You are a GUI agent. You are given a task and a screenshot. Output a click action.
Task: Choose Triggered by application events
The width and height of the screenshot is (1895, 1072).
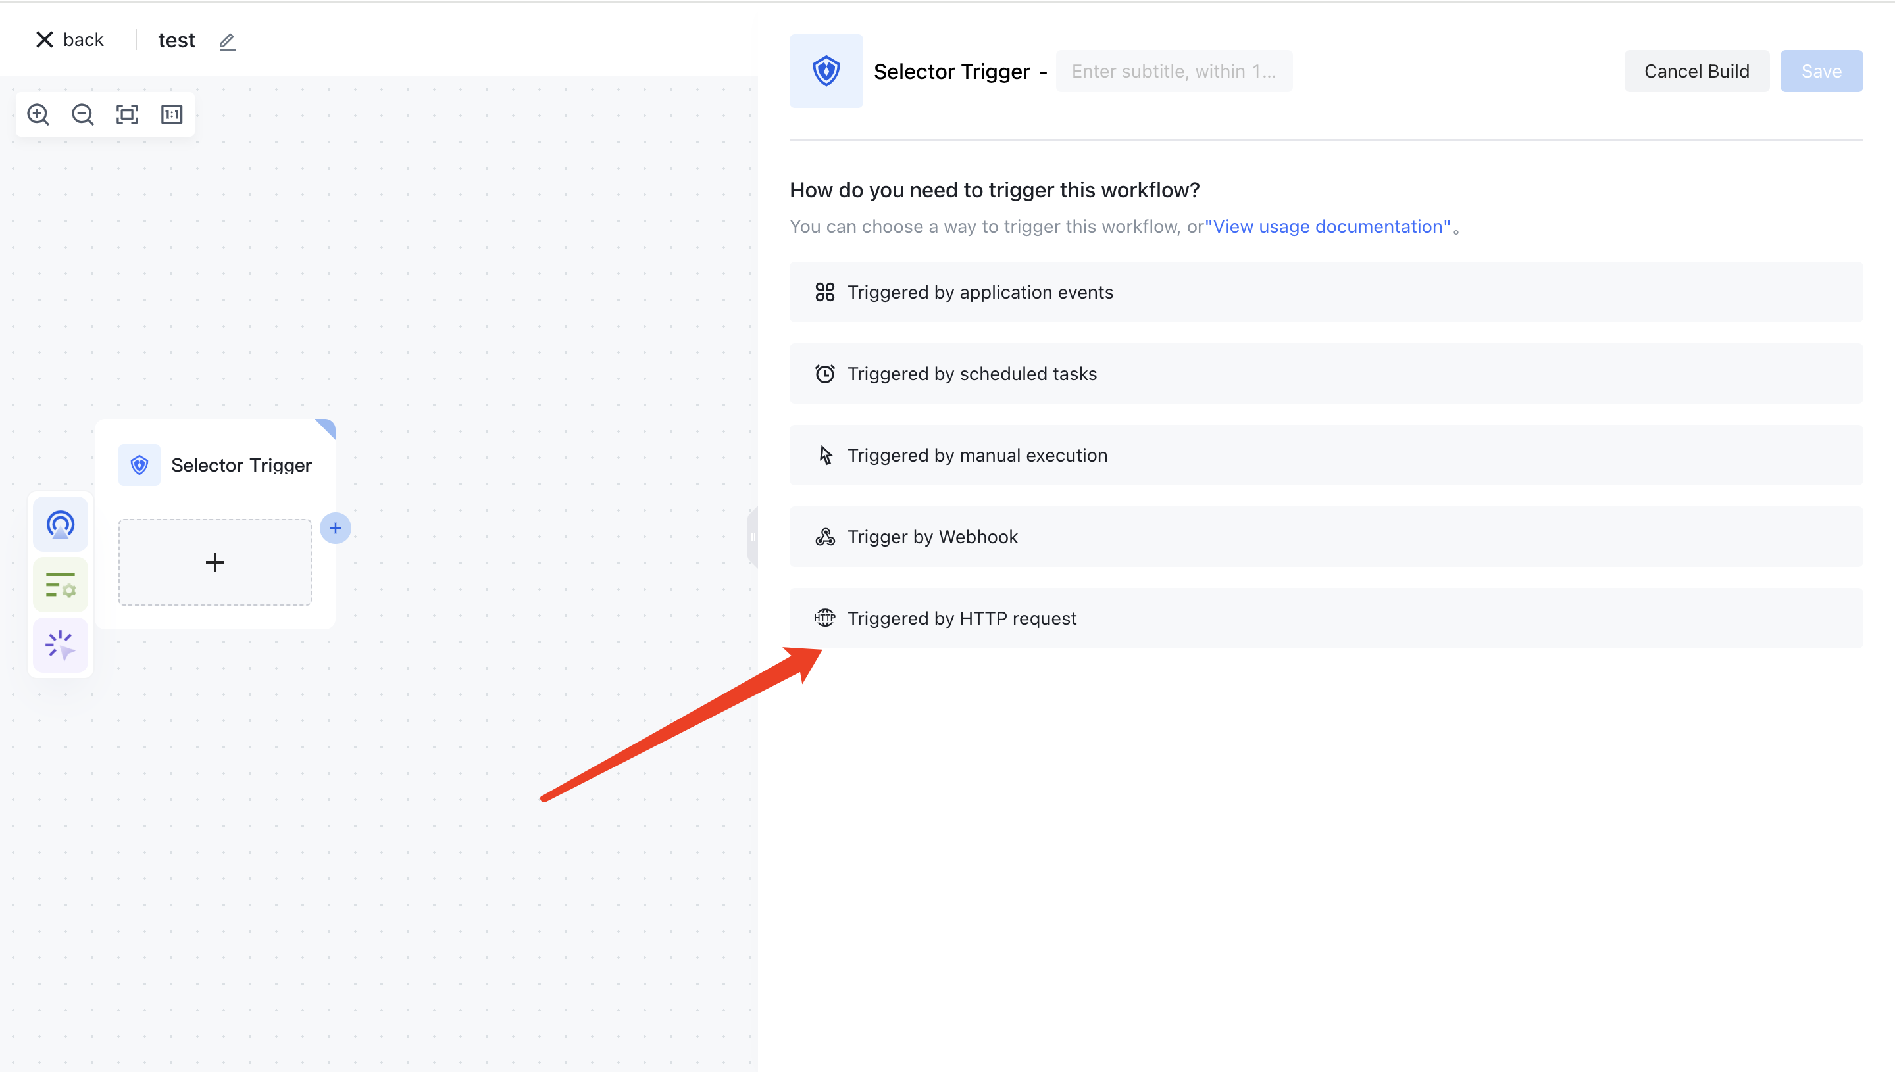pos(980,291)
